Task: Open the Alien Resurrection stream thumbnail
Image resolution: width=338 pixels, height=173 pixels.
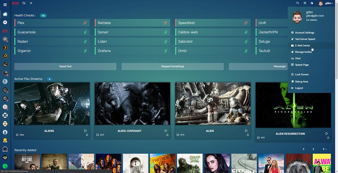Action: click(x=293, y=105)
